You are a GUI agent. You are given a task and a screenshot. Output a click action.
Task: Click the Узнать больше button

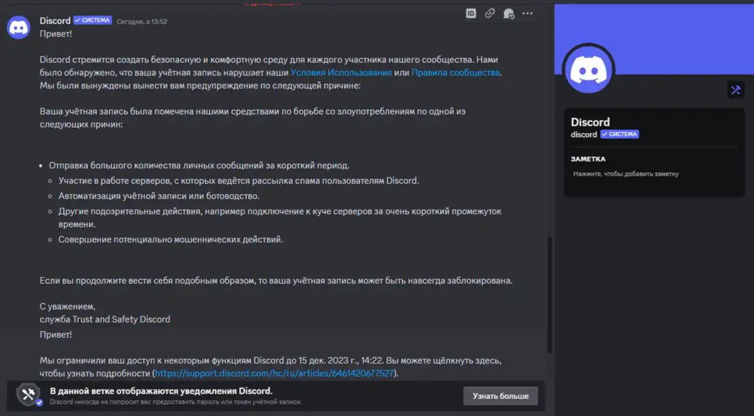500,396
